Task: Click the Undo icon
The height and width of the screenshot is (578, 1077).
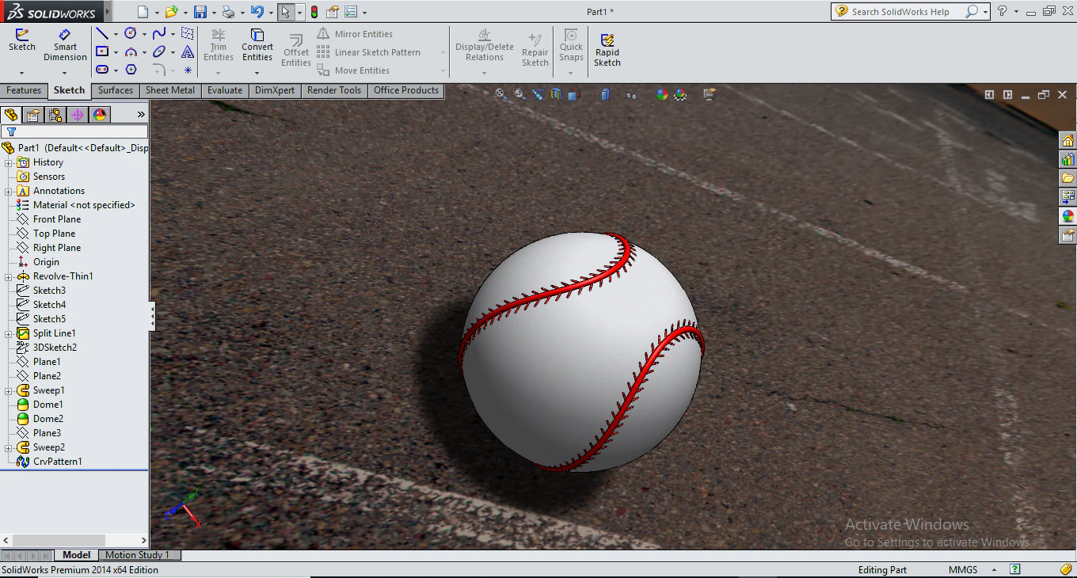Action: [x=257, y=12]
